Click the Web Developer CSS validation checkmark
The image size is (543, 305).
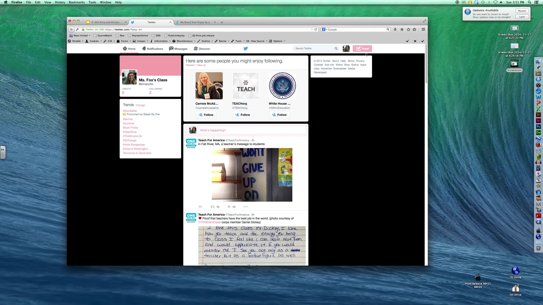click(408, 41)
